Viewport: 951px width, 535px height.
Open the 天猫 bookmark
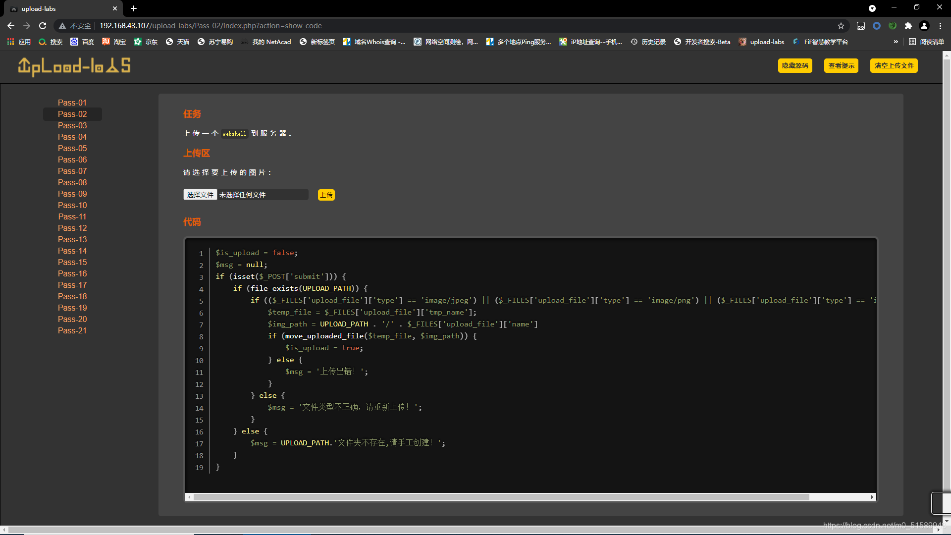tap(177, 42)
